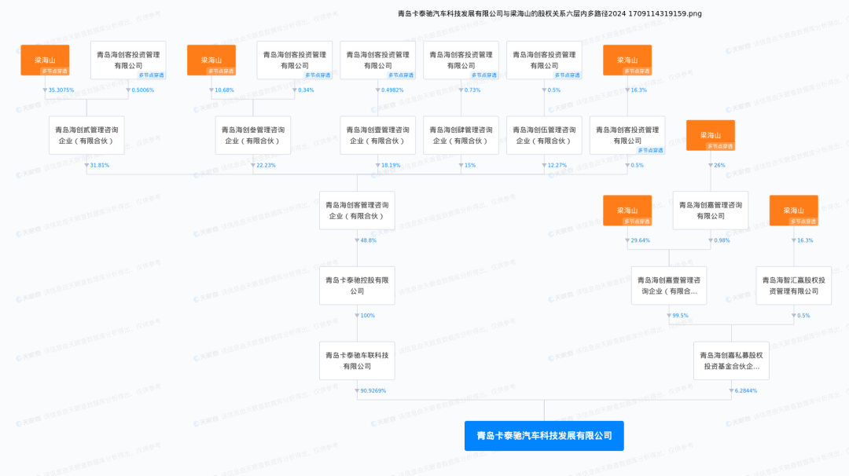This screenshot has height=476, width=849.
Task: Click the 青岛卡泰驰汽车科技发展有限公司 blue root node
Action: (x=544, y=435)
